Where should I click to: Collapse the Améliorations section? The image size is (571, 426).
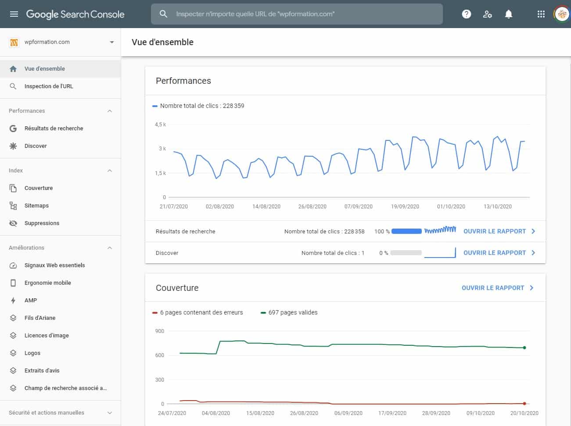tap(109, 247)
